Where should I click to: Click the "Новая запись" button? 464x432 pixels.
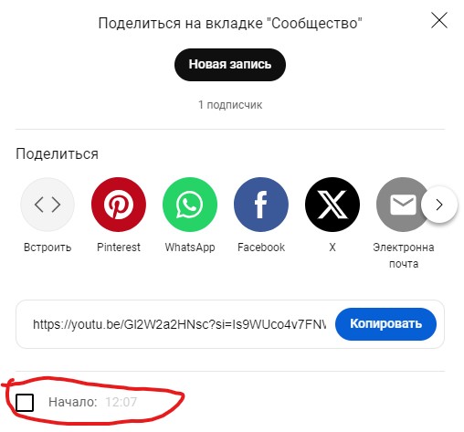point(230,65)
